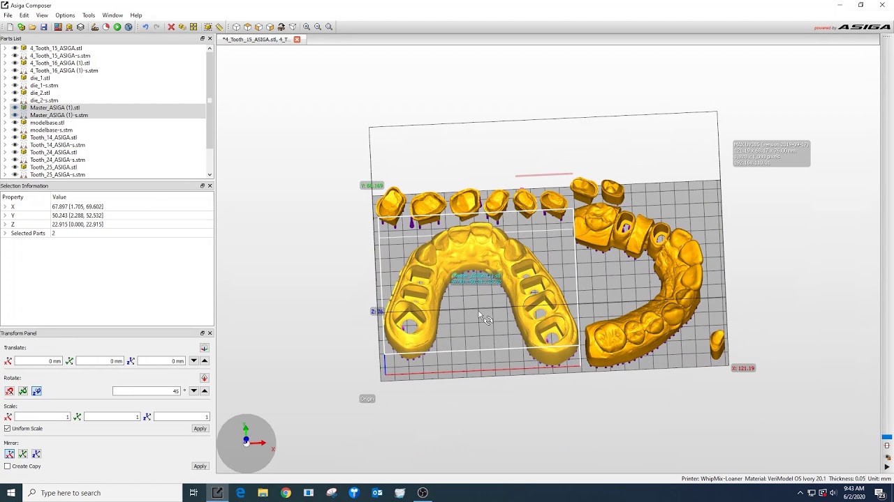Click the blue Undo arrow icon
894x502 pixels.
[145, 27]
